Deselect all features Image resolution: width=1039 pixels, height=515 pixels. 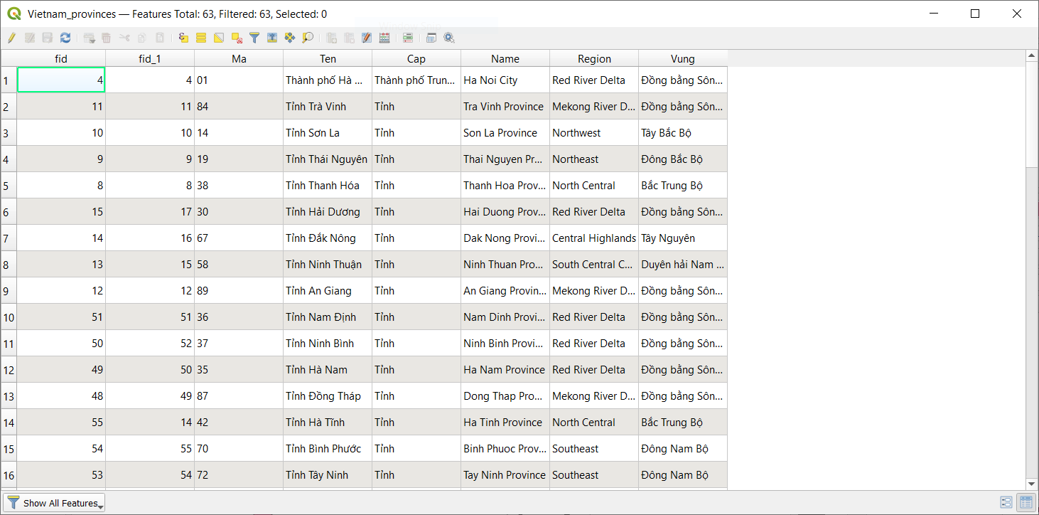237,38
